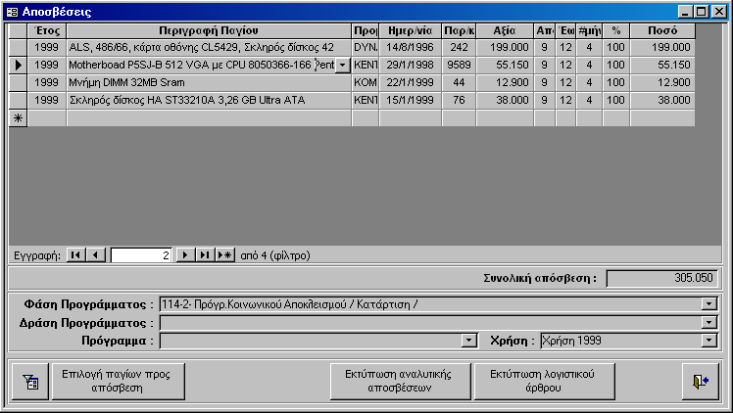Open the Φάση Προγράμματος dropdown
The image size is (733, 413).
coord(709,304)
